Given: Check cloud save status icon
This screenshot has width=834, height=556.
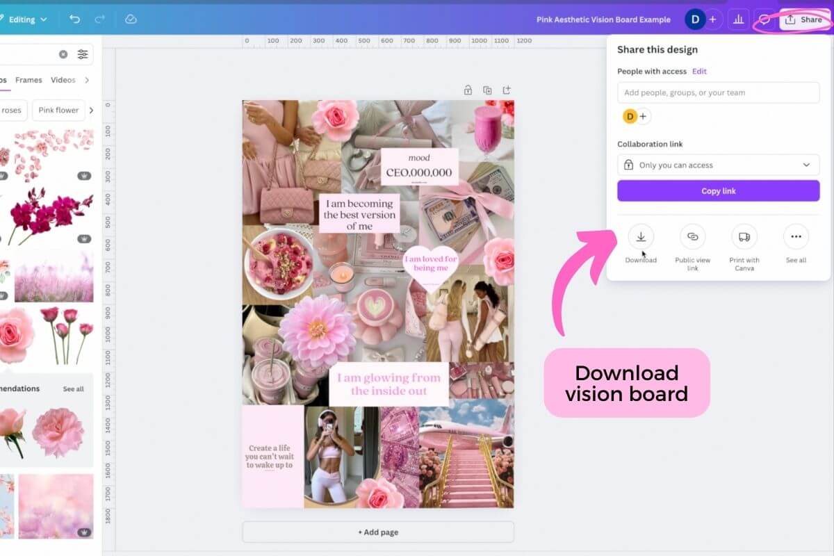Looking at the screenshot, I should [x=131, y=19].
